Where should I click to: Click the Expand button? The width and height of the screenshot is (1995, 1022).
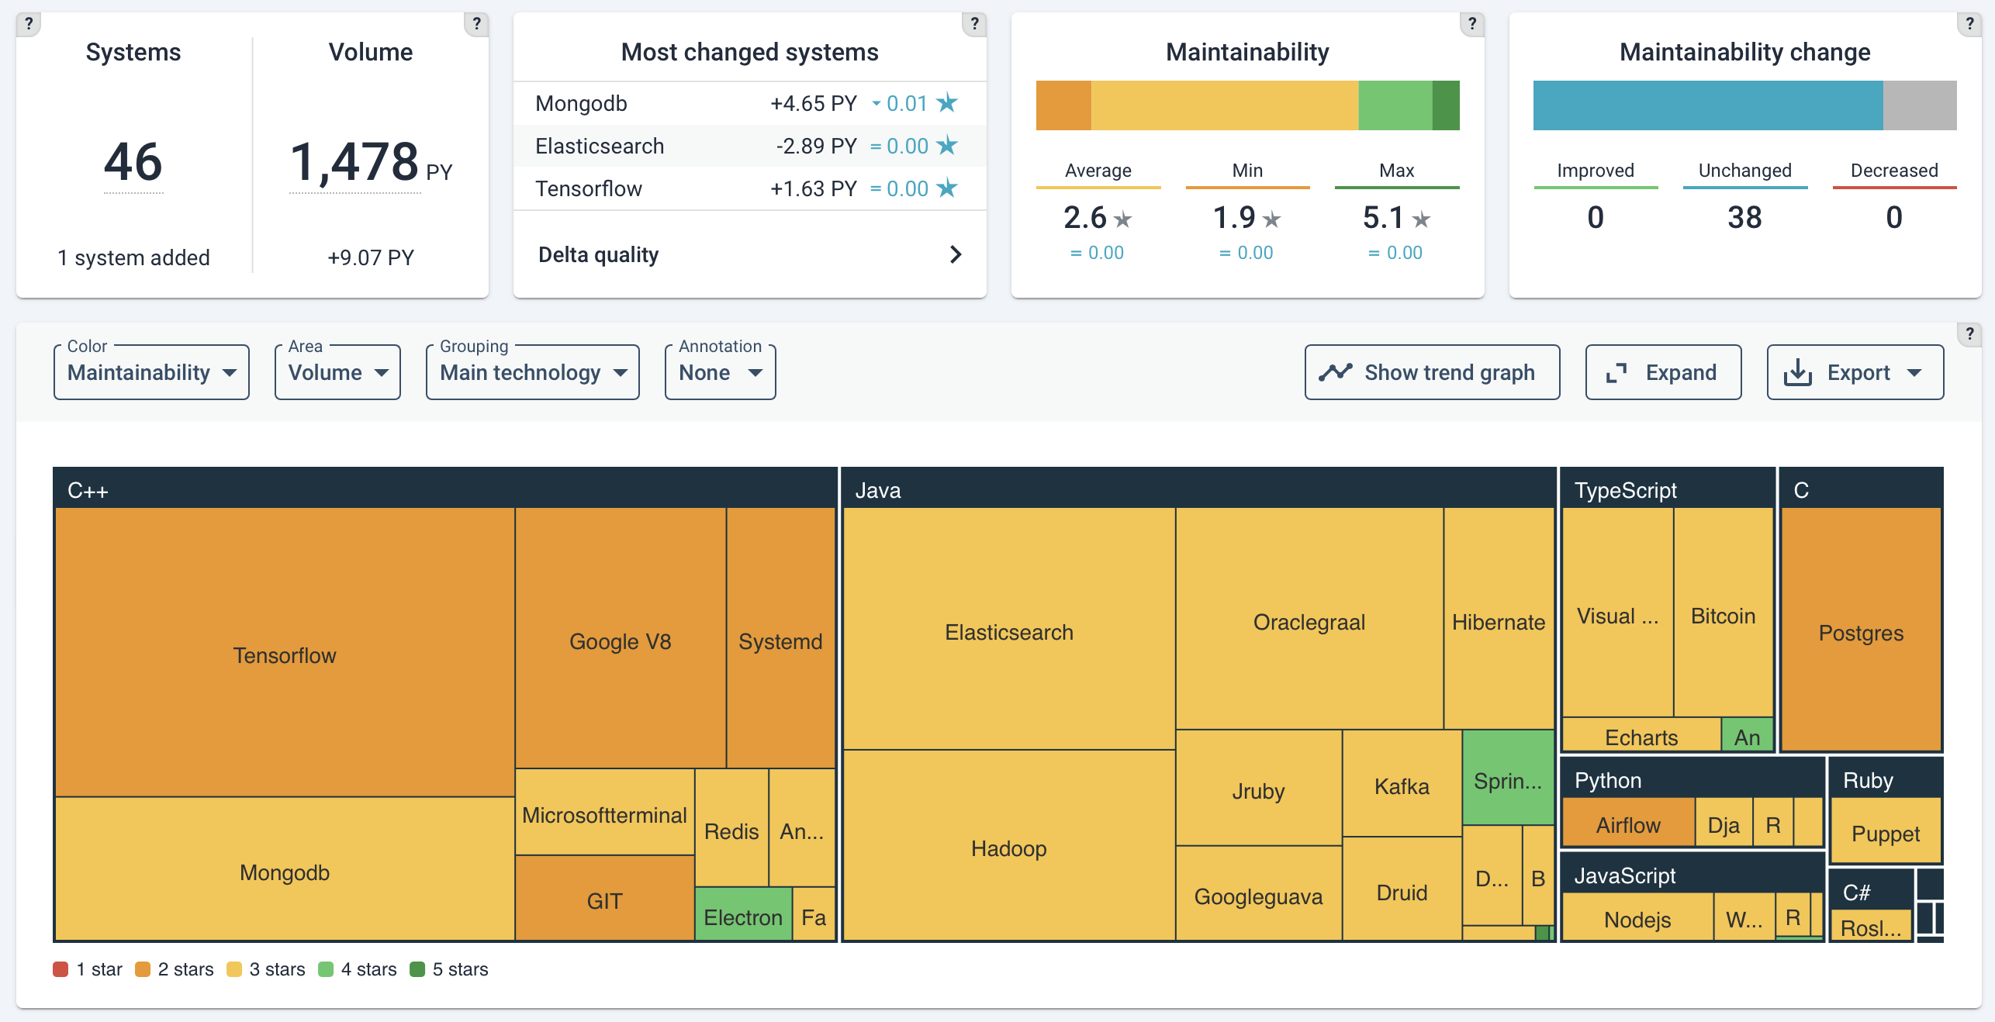pyautogui.click(x=1663, y=373)
